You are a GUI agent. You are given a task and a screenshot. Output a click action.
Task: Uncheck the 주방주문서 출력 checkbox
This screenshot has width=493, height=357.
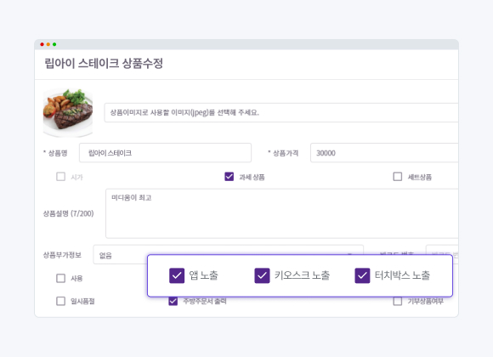pos(173,301)
